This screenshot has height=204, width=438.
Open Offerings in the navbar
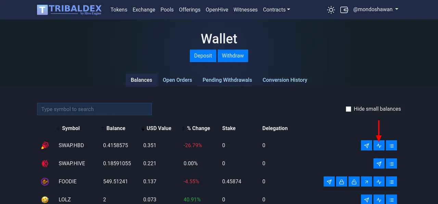(x=190, y=10)
